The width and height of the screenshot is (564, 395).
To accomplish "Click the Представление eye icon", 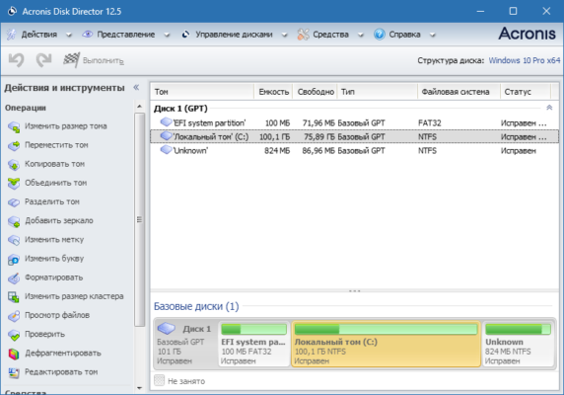I will pyautogui.click(x=87, y=35).
